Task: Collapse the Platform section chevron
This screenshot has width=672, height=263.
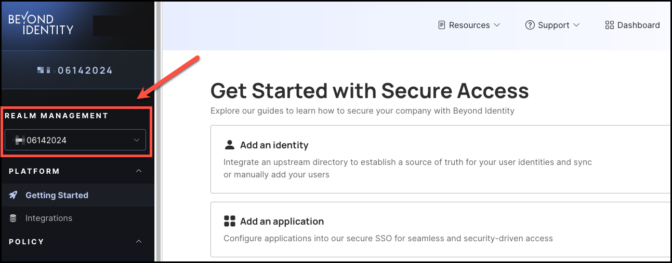Action: (139, 171)
